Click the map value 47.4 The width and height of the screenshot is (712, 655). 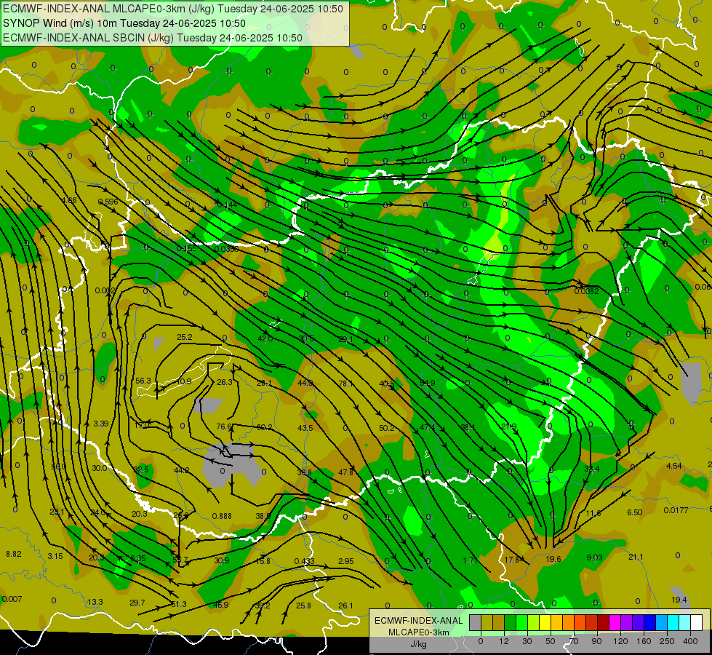(x=428, y=427)
